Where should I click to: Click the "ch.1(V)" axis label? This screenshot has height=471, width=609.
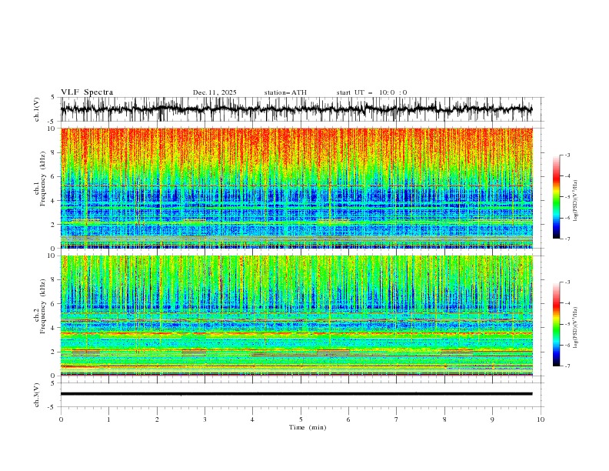point(37,109)
